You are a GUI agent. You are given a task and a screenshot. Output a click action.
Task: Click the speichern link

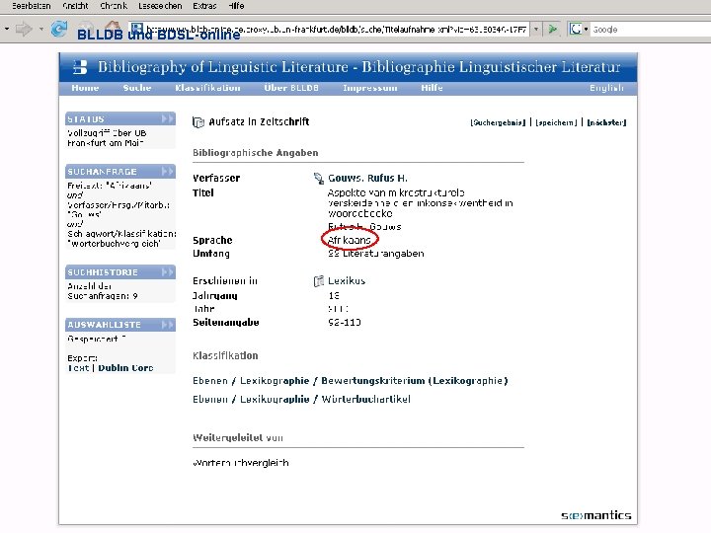coord(556,122)
